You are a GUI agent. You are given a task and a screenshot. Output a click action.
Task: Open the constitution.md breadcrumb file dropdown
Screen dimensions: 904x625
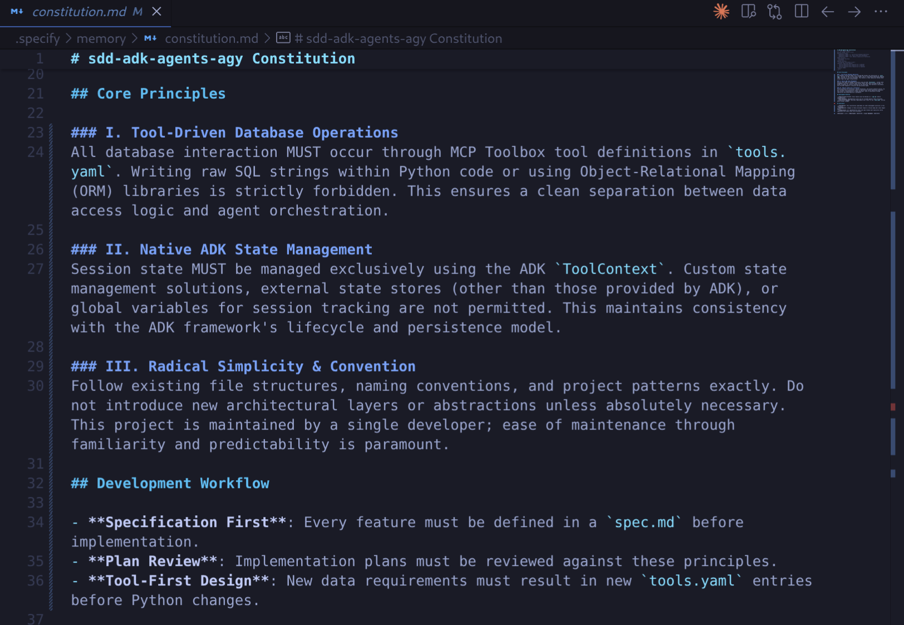[x=211, y=38]
